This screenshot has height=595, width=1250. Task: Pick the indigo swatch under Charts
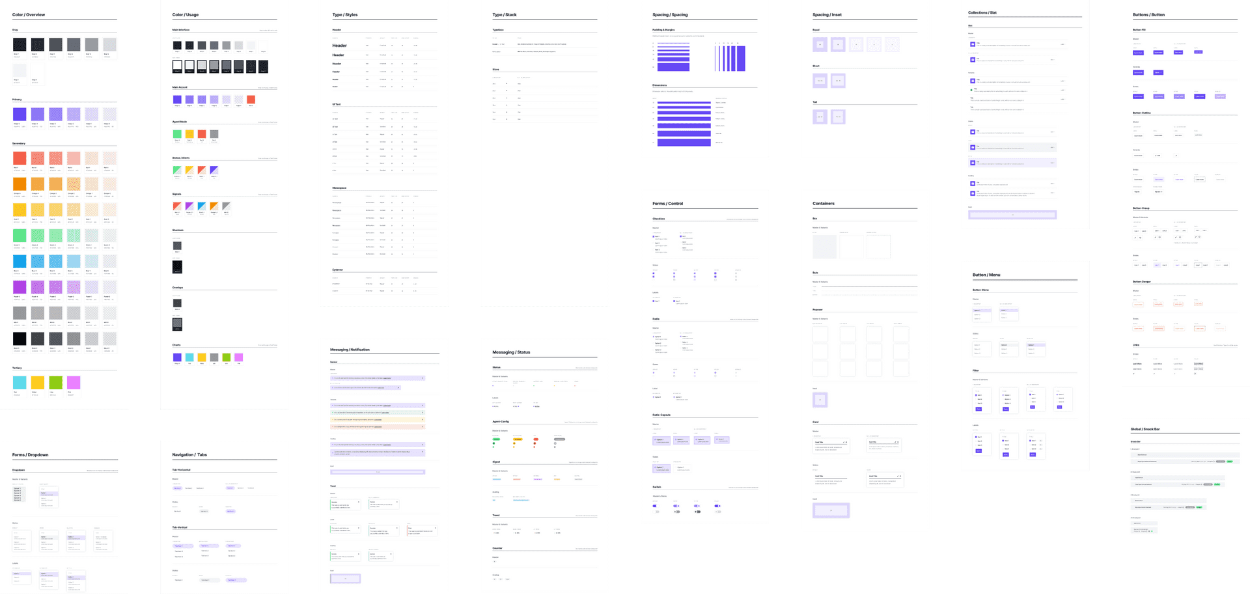(177, 357)
